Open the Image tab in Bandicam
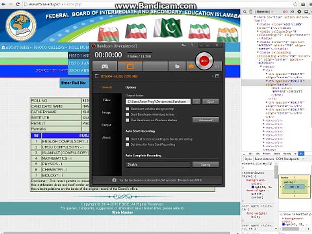Image resolution: width=312 pixels, height=234 pixels. 106,113
